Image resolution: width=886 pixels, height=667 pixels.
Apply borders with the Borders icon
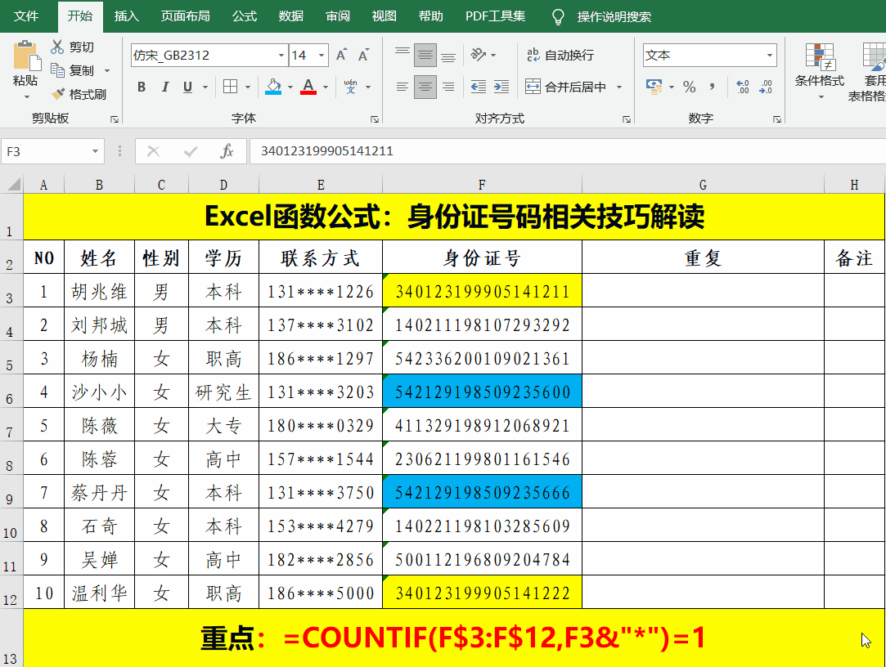tap(230, 87)
